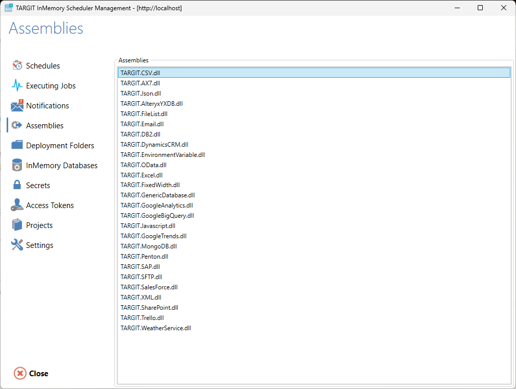
Task: Select TARGIT.EnvironmentVariable.dll
Action: 314,154
